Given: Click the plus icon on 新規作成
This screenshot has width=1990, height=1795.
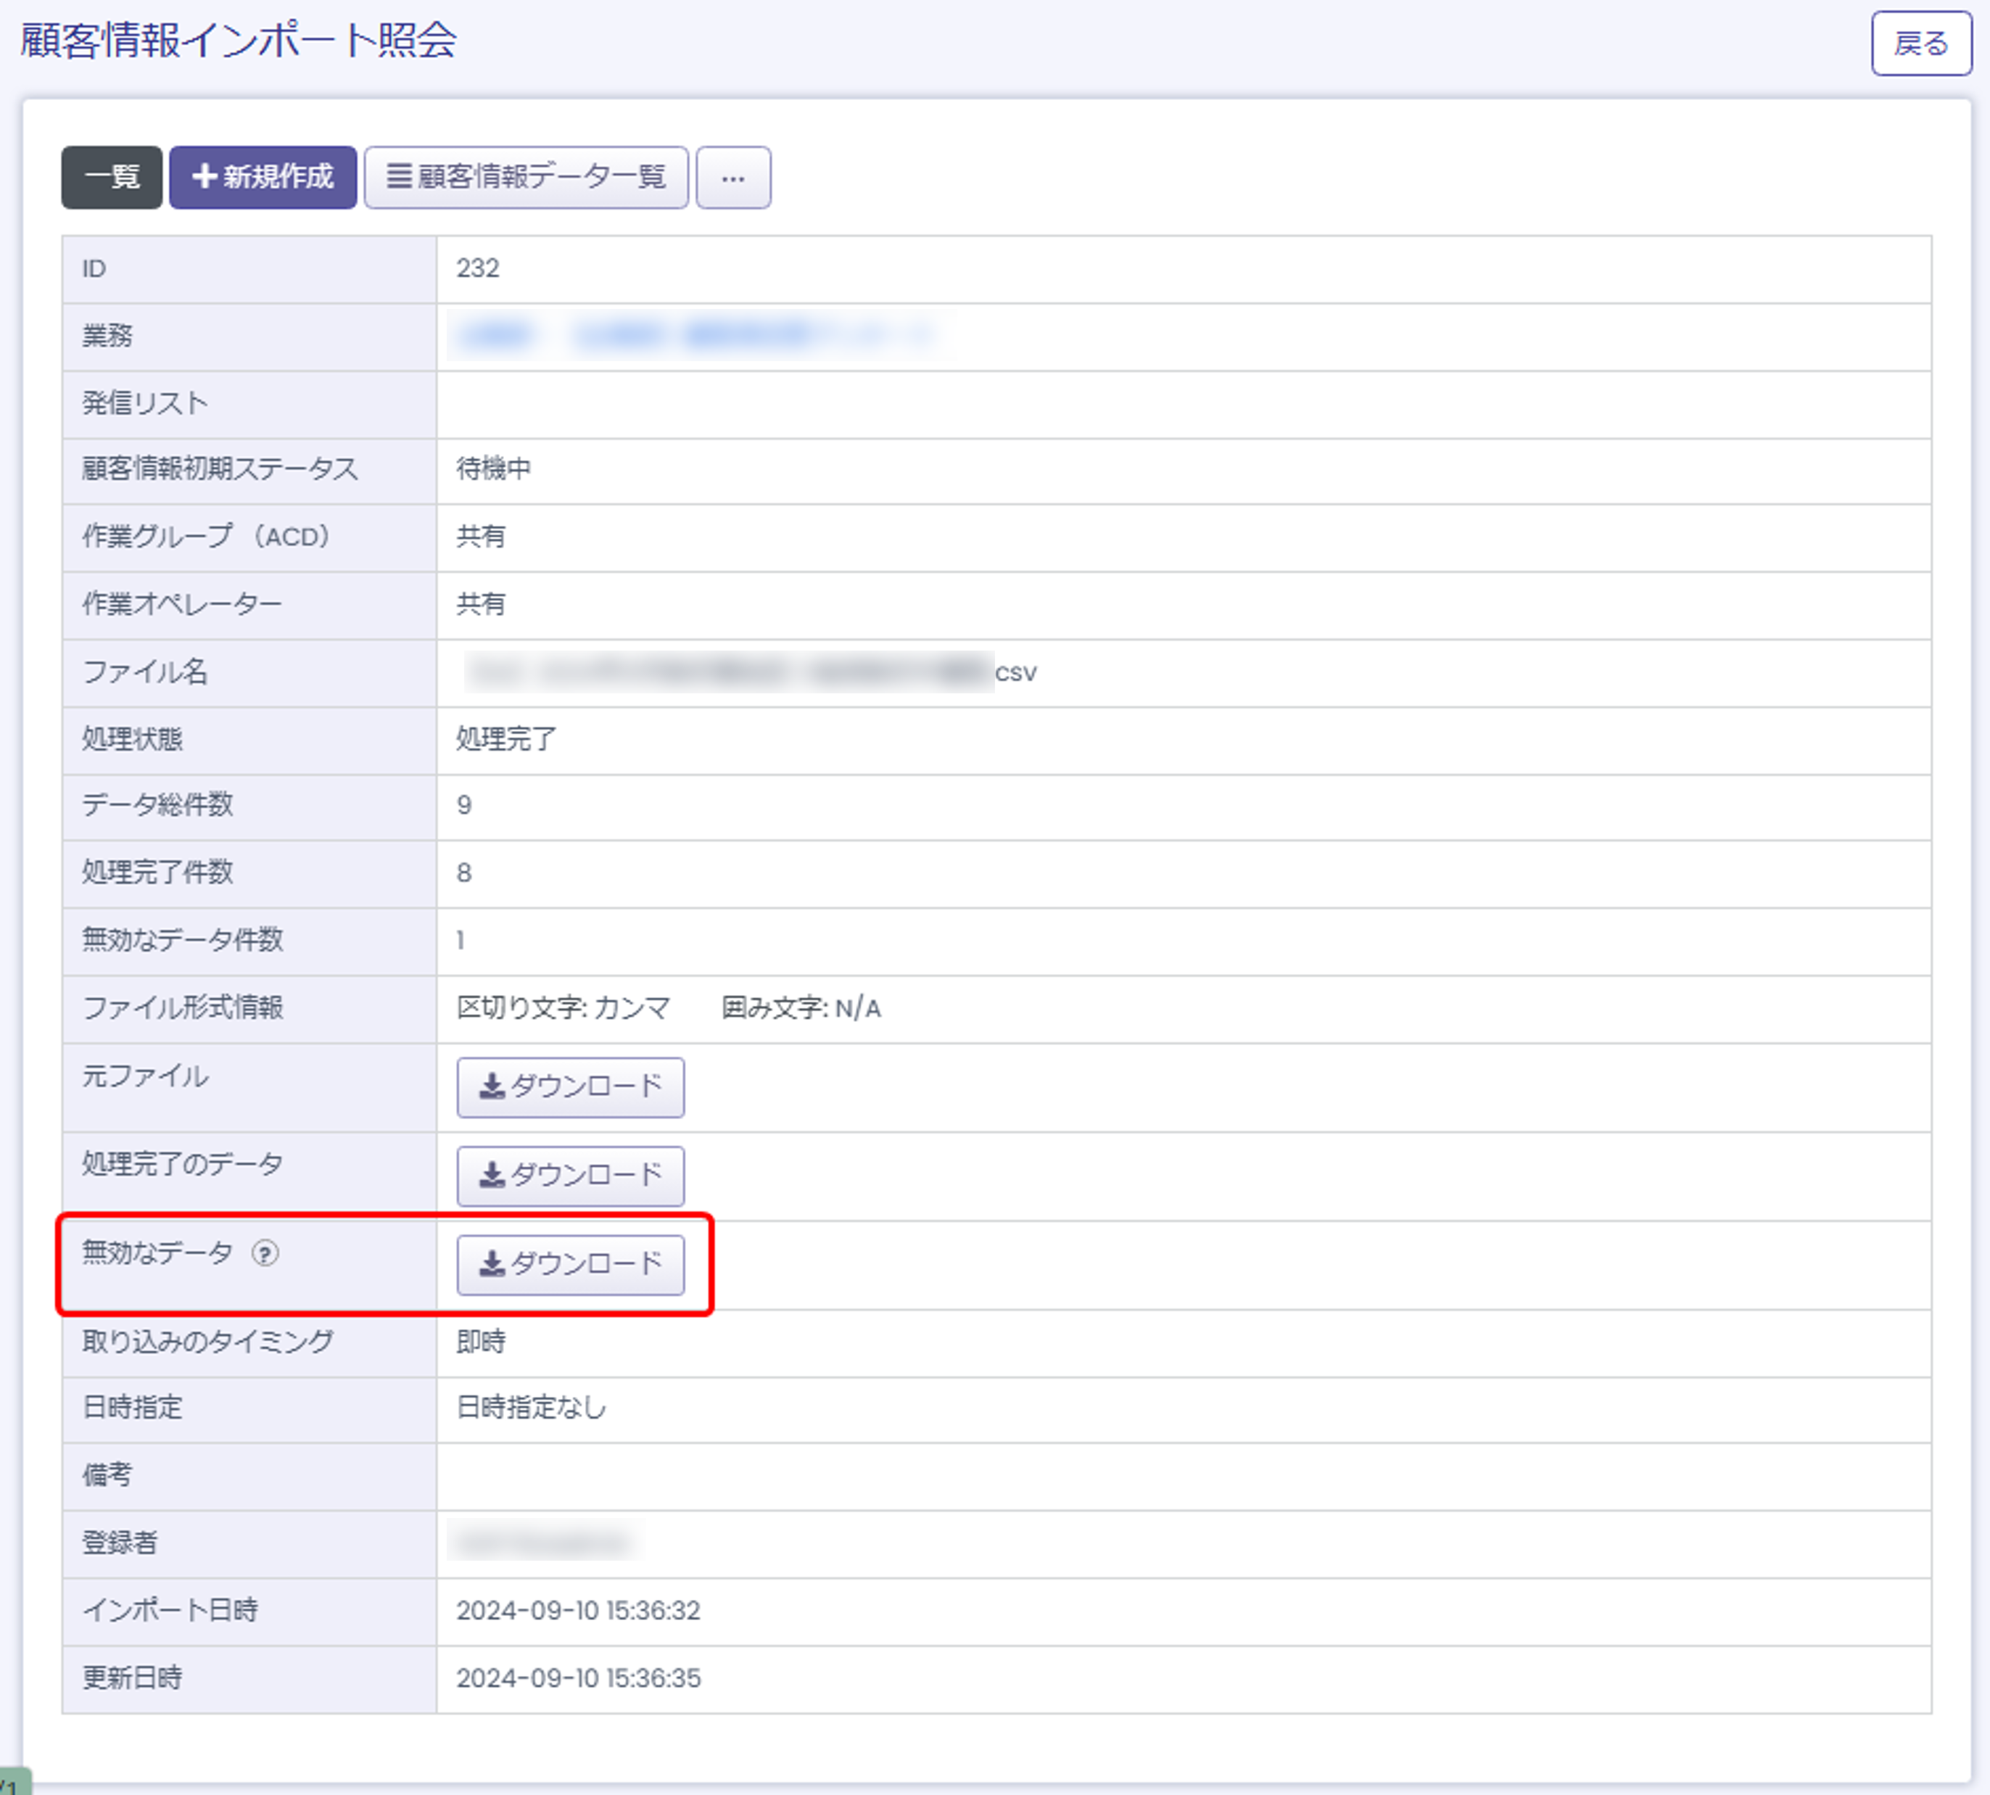Looking at the screenshot, I should [204, 176].
